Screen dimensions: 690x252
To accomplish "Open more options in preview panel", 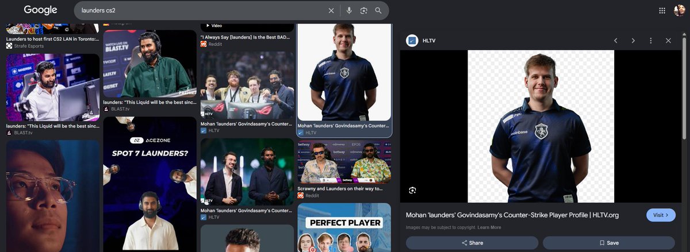I will tap(651, 41).
